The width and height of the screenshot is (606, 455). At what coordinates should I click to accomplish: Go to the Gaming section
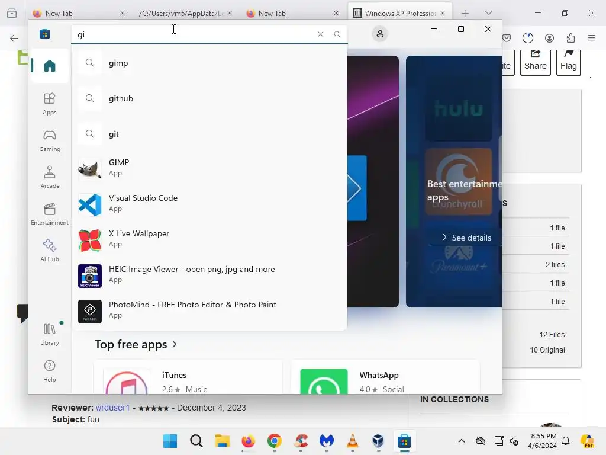pos(50,140)
